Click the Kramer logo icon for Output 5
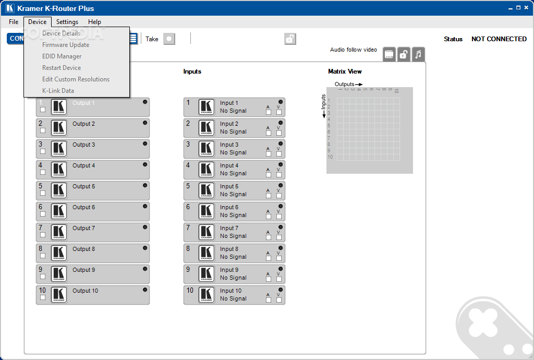534x360 pixels. [59, 191]
